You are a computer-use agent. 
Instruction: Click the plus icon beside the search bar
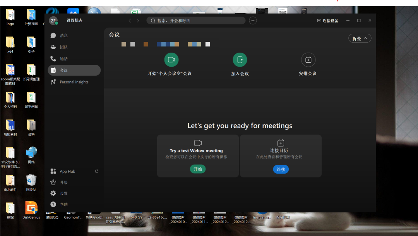coord(252,20)
